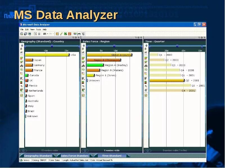Click the printer icon in the toolbar

[x=29, y=34]
